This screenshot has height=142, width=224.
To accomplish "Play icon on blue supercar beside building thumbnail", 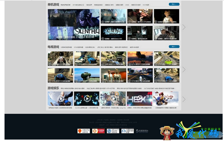I will click(50, 81).
